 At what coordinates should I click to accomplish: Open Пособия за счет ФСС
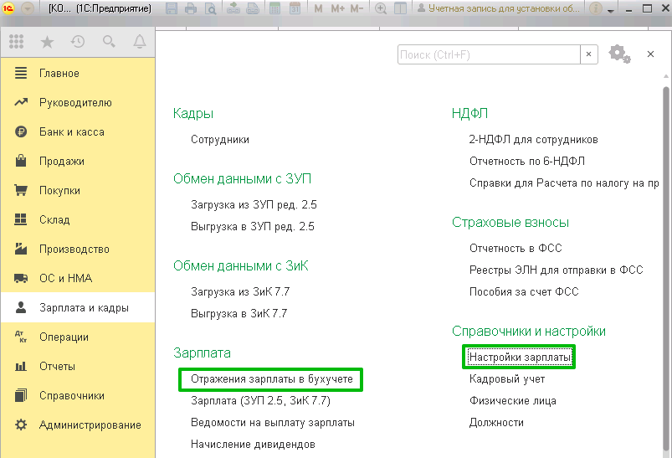524,291
